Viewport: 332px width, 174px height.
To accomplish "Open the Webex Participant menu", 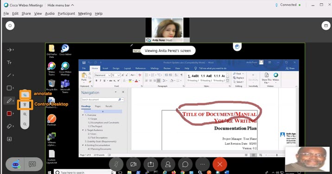I will click(x=66, y=13).
